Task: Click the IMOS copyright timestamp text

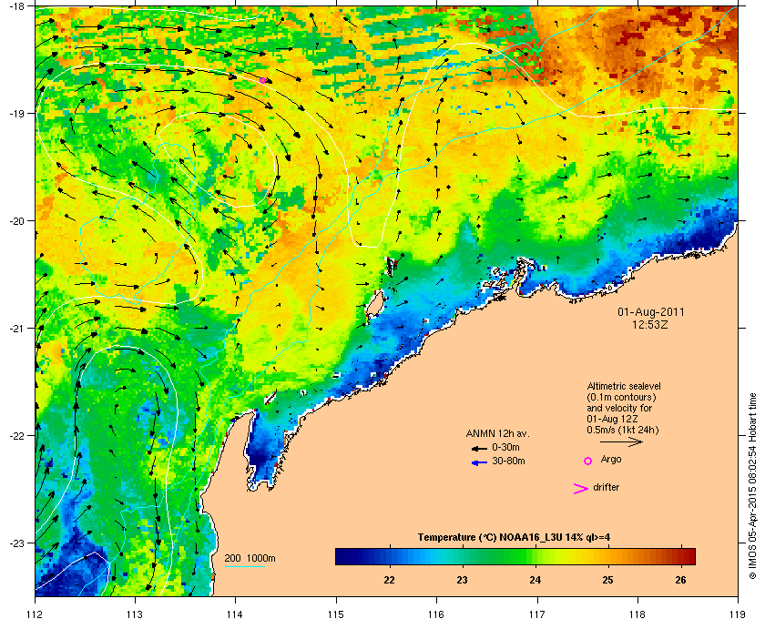Action: point(753,487)
